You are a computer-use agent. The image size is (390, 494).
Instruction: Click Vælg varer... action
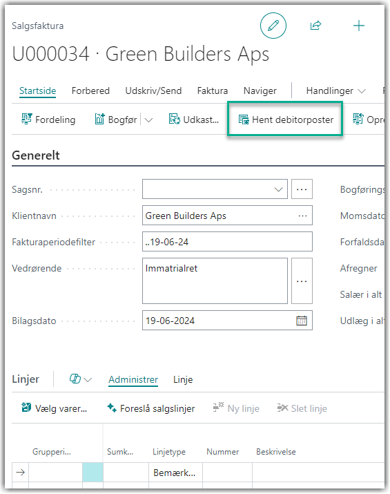pos(54,408)
